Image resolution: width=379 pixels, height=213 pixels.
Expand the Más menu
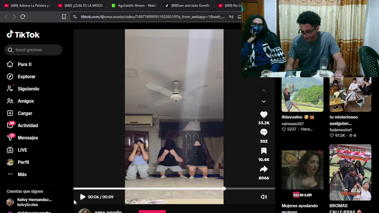click(x=22, y=174)
